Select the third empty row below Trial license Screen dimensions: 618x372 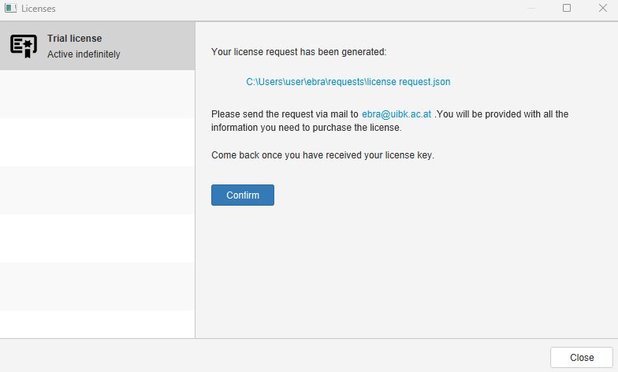point(97,190)
